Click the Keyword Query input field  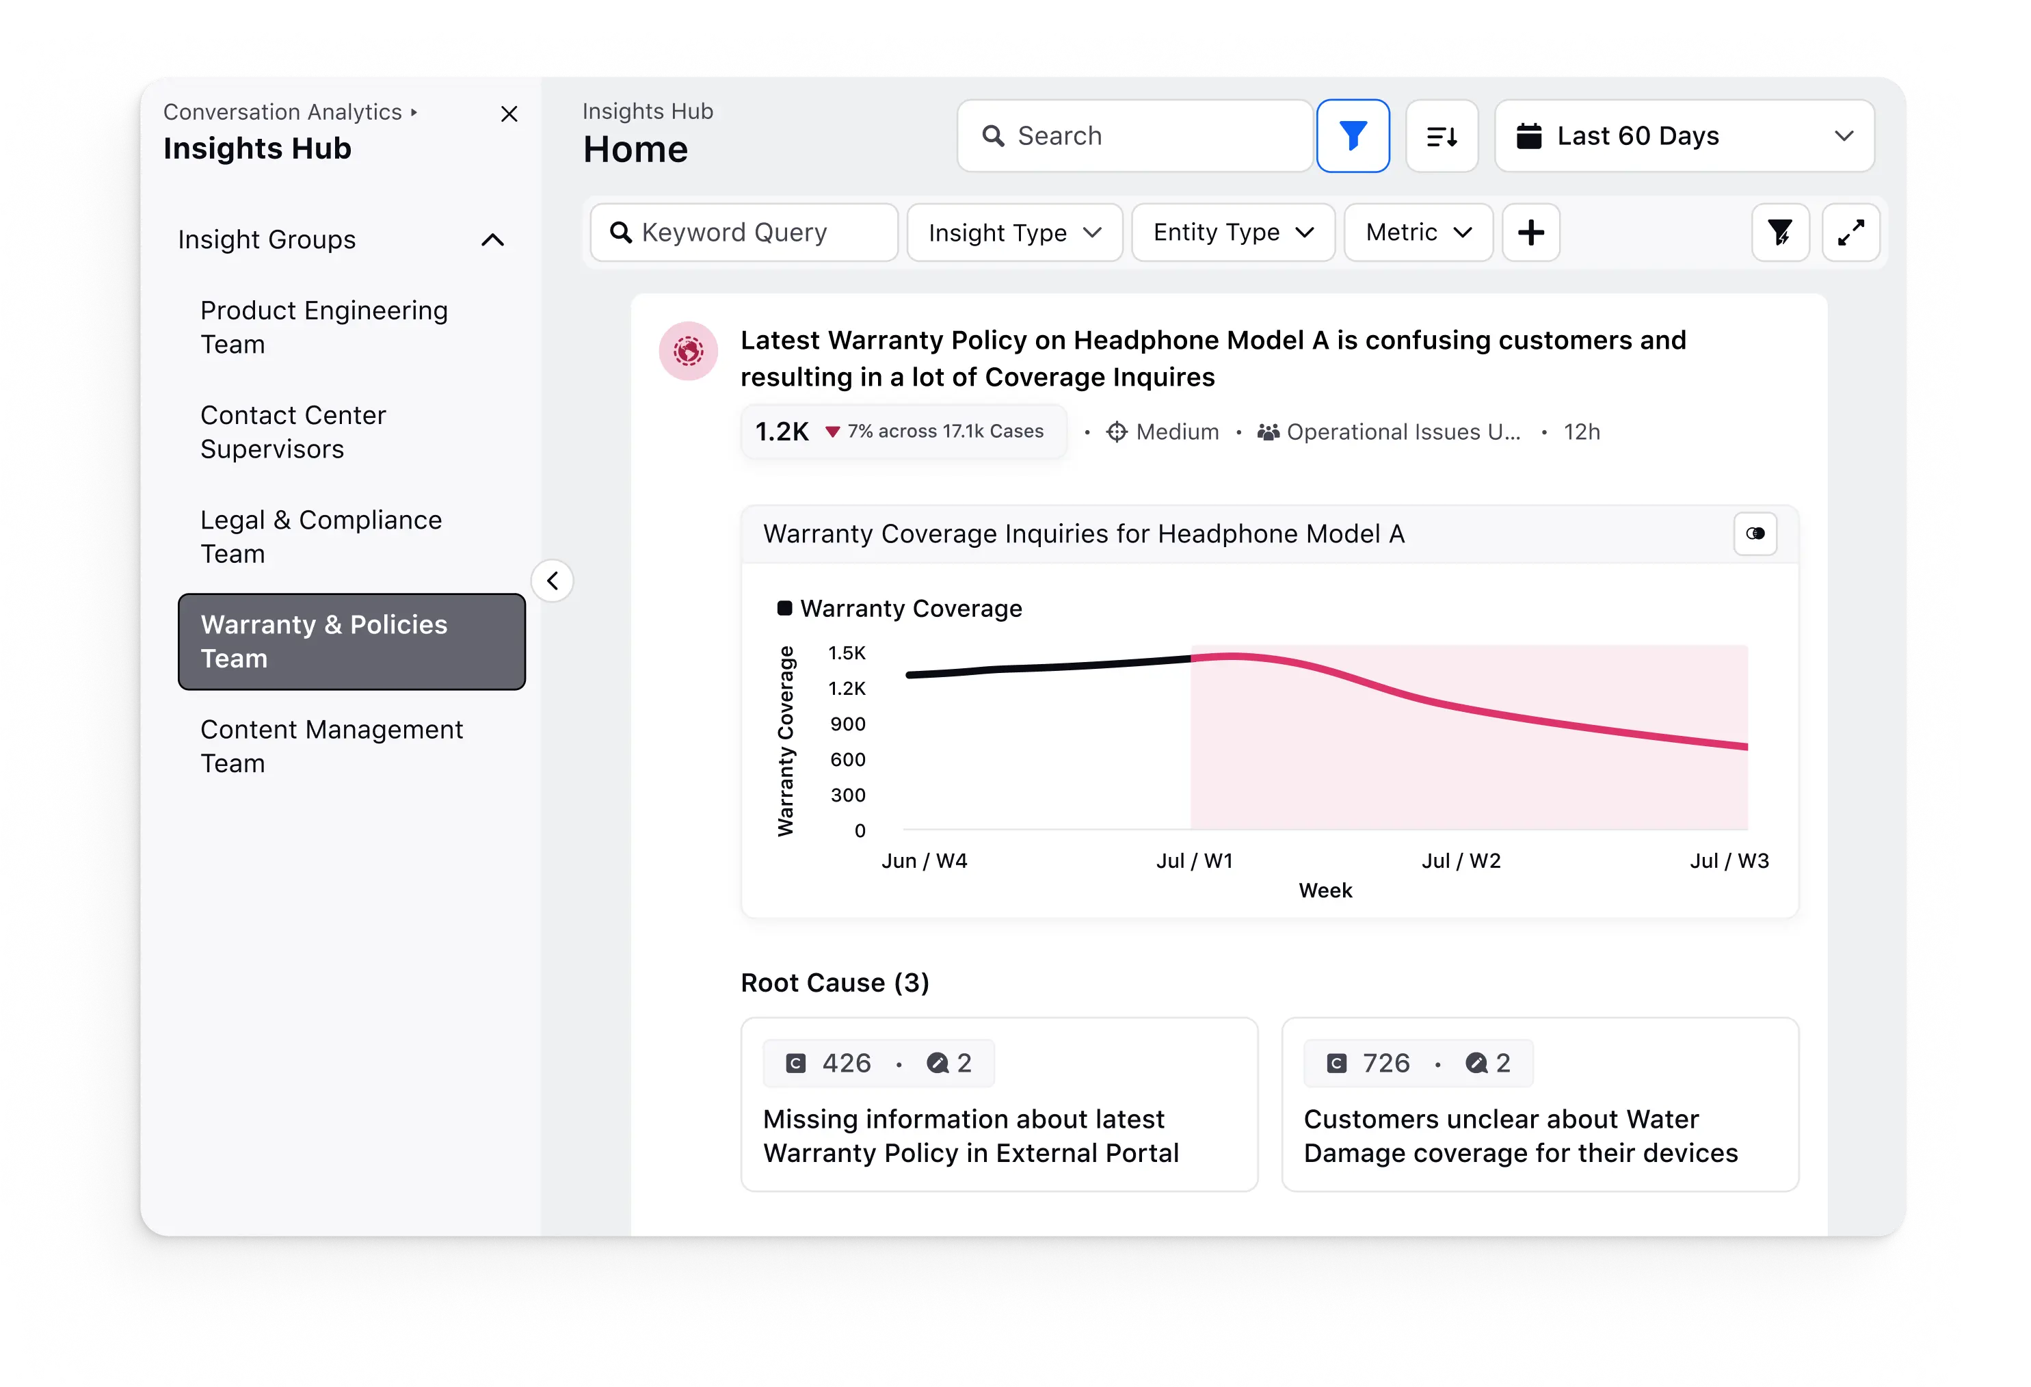[x=743, y=233]
